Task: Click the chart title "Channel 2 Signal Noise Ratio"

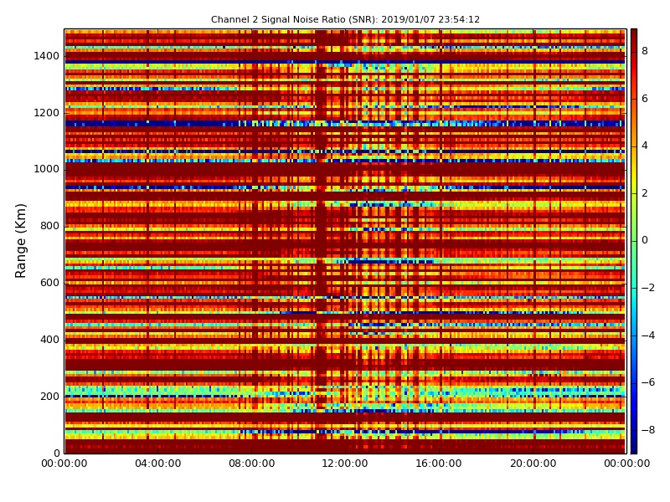Action: [345, 19]
